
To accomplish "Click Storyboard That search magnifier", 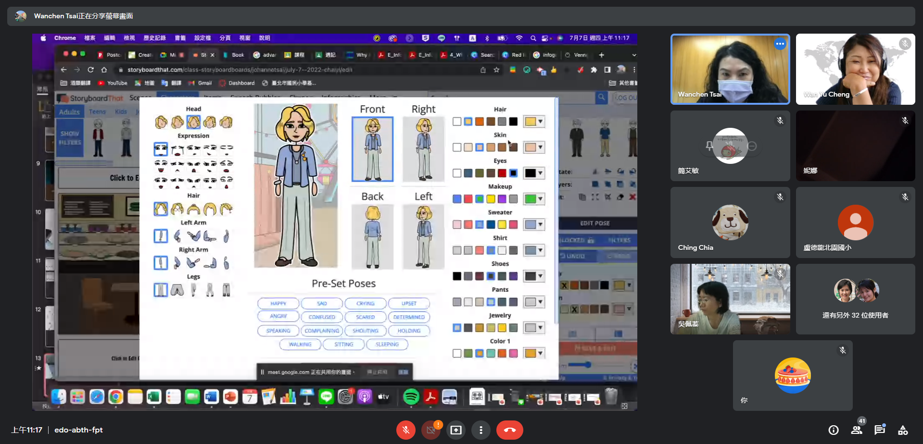I will [601, 98].
